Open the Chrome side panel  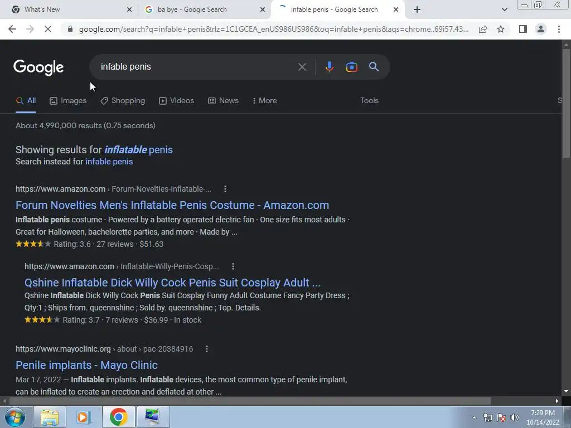523,29
